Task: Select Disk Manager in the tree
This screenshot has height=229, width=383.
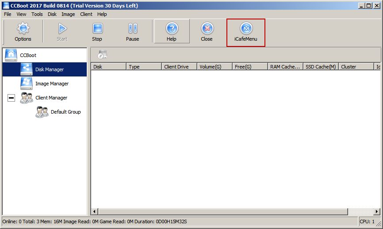Action: coord(45,69)
